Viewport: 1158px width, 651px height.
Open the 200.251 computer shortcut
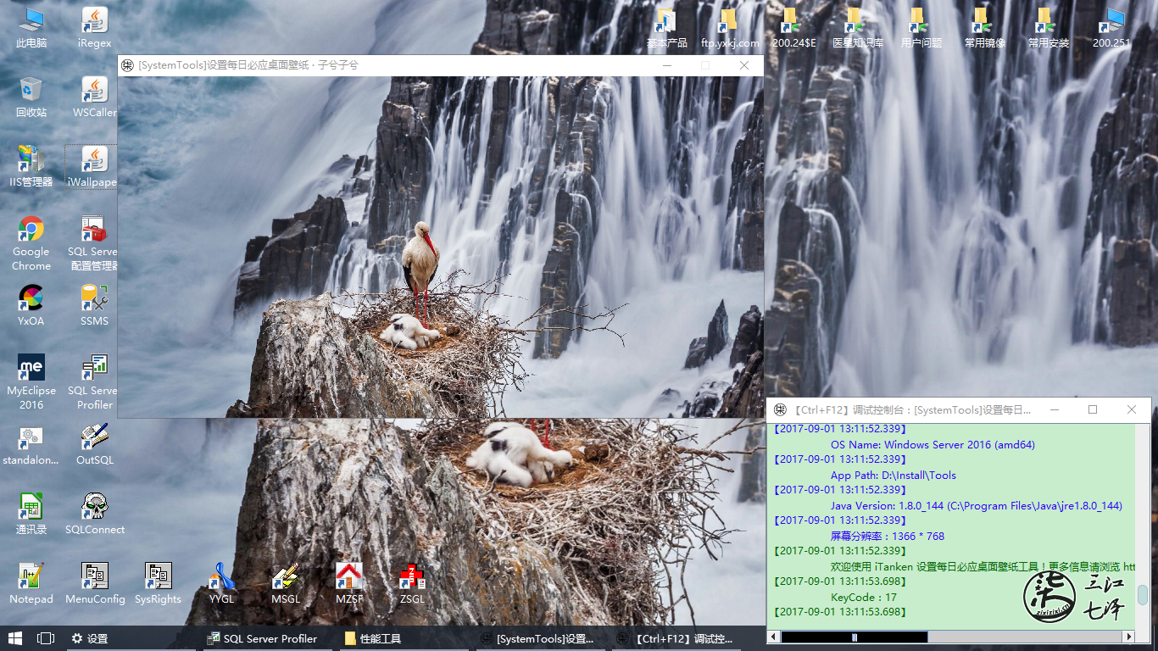pyautogui.click(x=1111, y=28)
